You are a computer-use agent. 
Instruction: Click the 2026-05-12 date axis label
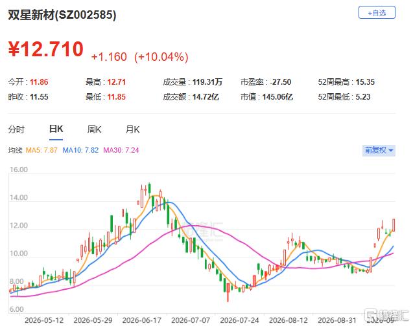tap(44, 320)
